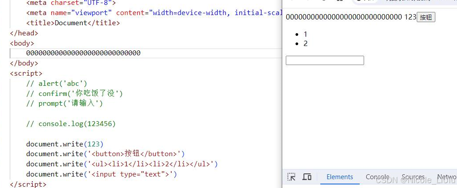Click the closing </body> tag line
Screen dimensions: 457x188
(x=24, y=63)
